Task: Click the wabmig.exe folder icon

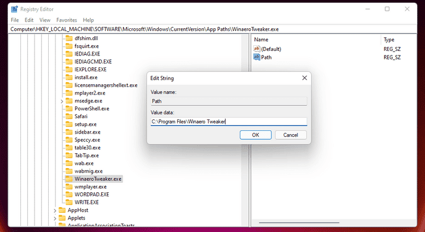Action: coord(69,171)
